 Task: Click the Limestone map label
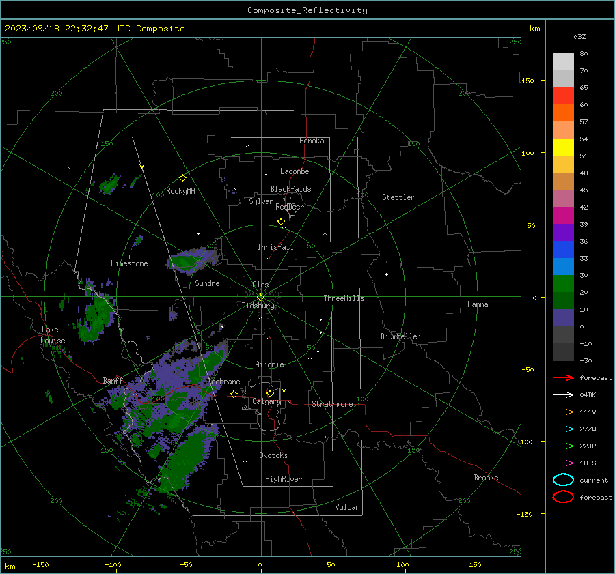point(129,263)
